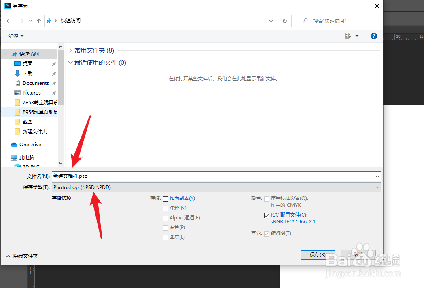Open the recent locations dropdown arrow
424x288 pixels.
pyautogui.click(x=30, y=21)
